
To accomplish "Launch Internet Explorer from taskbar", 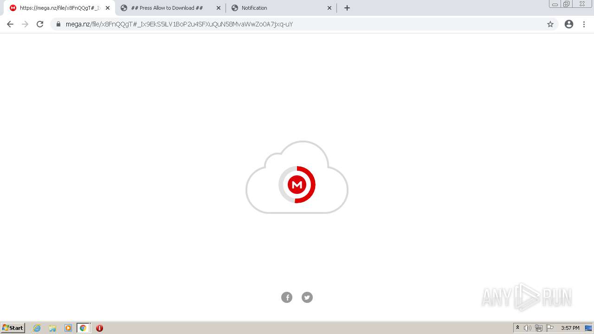I will [x=37, y=328].
